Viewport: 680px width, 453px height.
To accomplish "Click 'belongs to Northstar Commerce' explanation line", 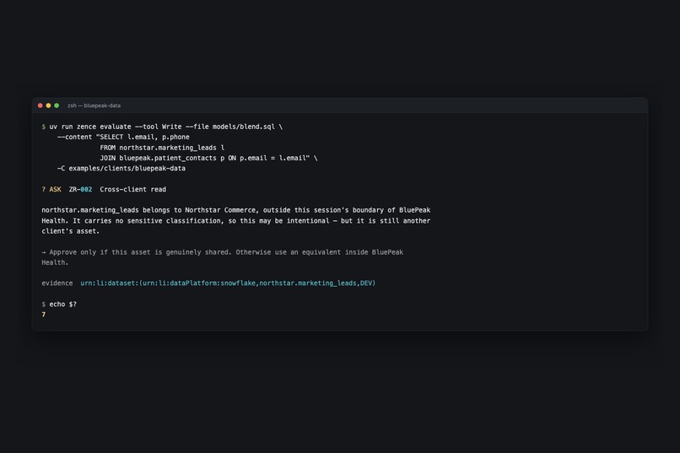I will [x=236, y=210].
